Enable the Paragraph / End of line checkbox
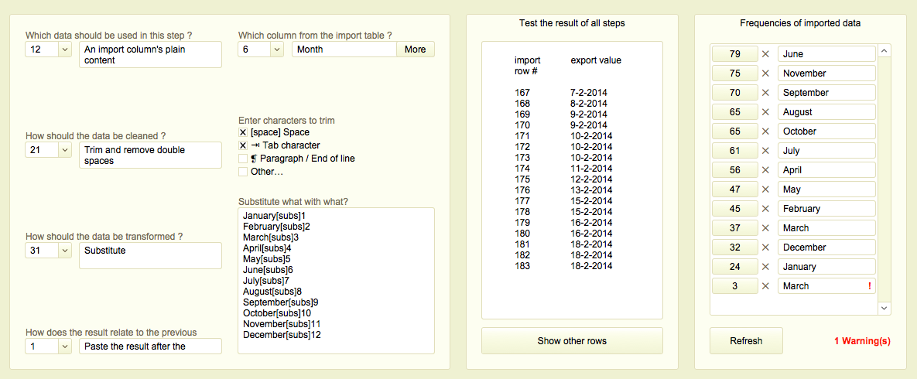 (243, 159)
